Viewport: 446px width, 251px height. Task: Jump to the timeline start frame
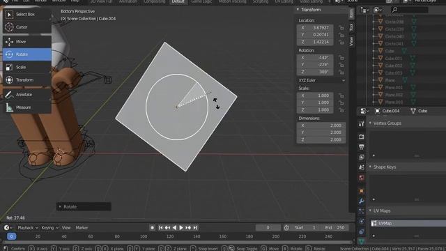coord(160,228)
